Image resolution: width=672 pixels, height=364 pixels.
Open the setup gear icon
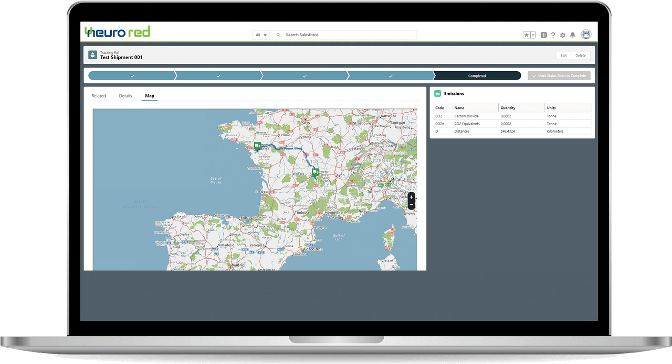[563, 35]
